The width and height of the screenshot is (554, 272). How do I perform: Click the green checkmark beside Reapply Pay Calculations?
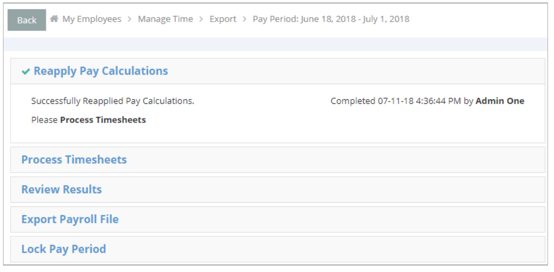tap(26, 72)
